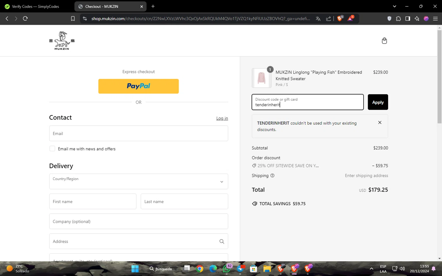Click the browser address bar URL
442x276 pixels.
200,19
